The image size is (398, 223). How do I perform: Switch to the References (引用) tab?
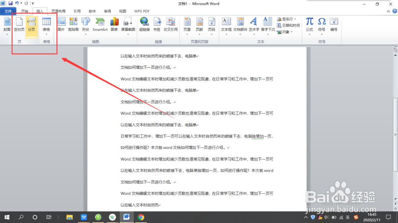pos(77,11)
